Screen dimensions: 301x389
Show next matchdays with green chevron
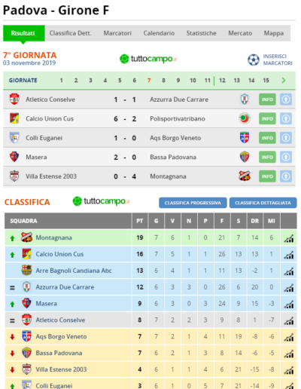pos(284,81)
